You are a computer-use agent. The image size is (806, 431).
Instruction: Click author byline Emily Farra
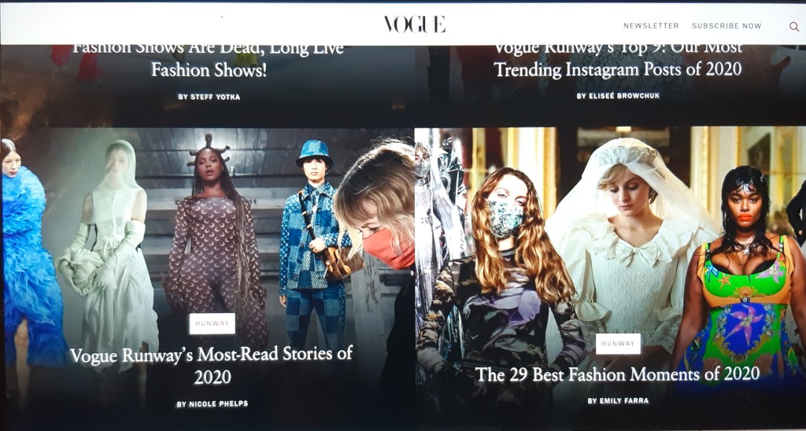[619, 401]
